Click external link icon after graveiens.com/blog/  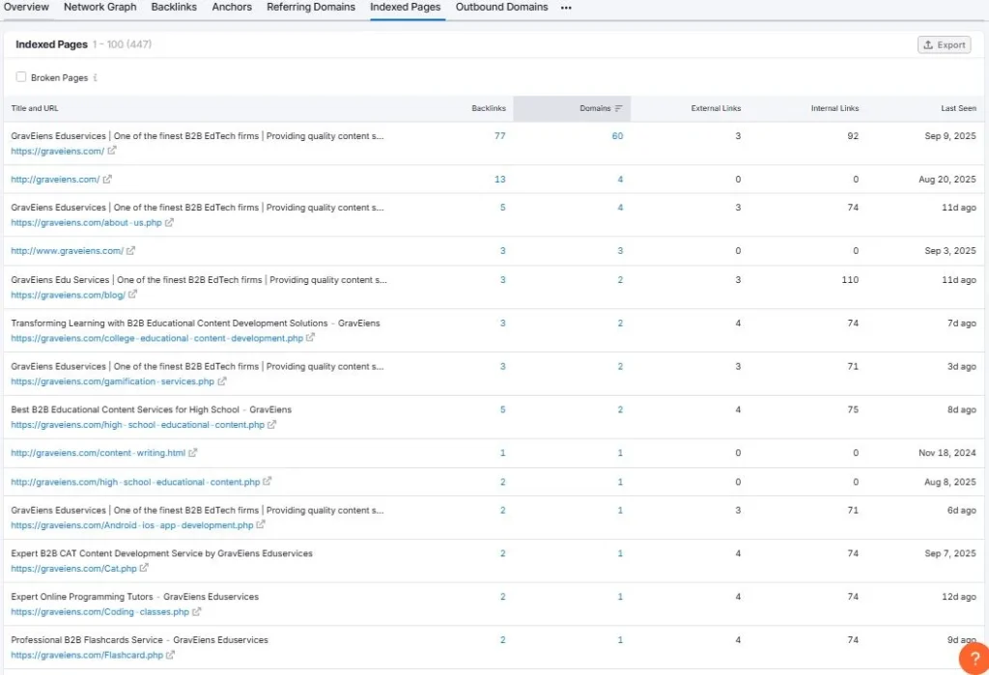pyautogui.click(x=132, y=295)
